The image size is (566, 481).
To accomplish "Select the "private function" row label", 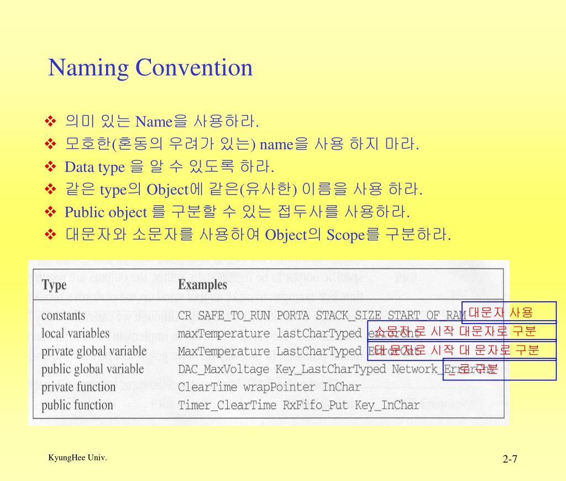I will point(78,387).
